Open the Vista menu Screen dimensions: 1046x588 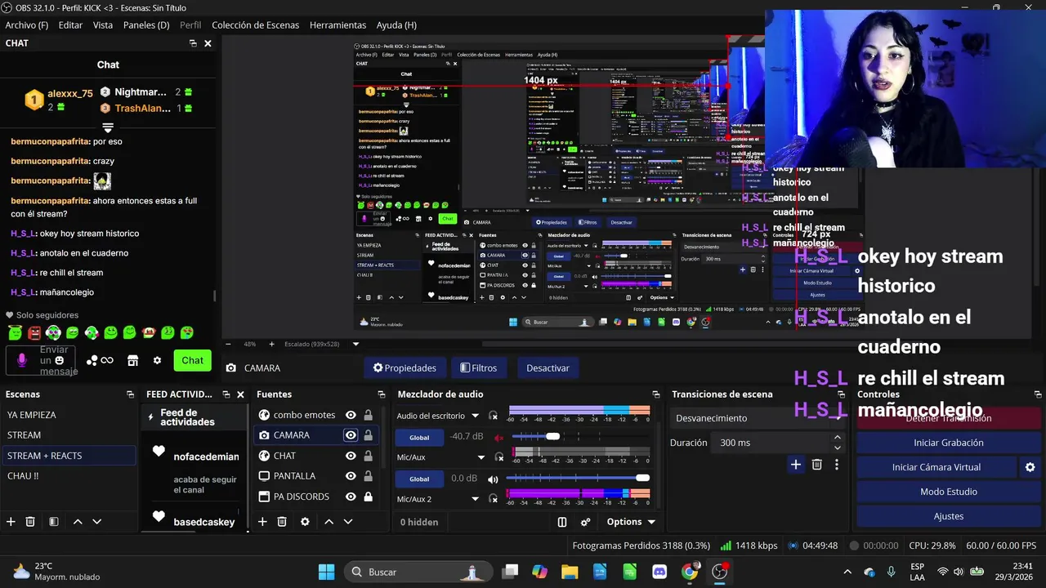pos(103,25)
